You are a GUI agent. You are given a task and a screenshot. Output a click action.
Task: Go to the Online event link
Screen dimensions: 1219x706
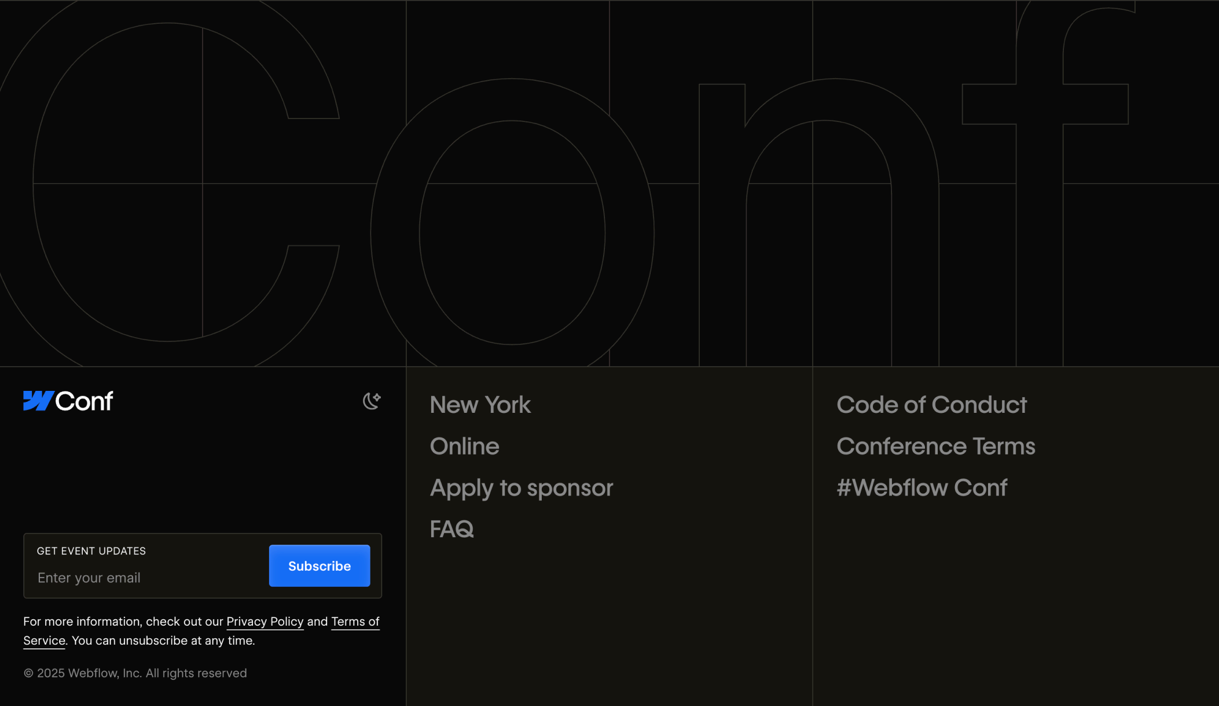coord(464,446)
